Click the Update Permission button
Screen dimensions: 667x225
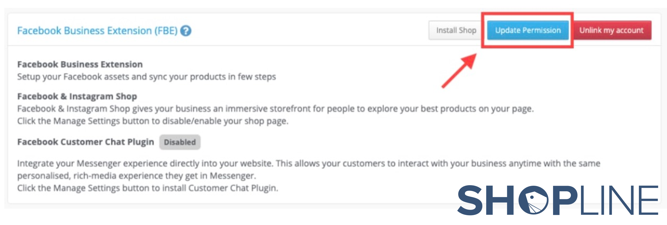[528, 30]
